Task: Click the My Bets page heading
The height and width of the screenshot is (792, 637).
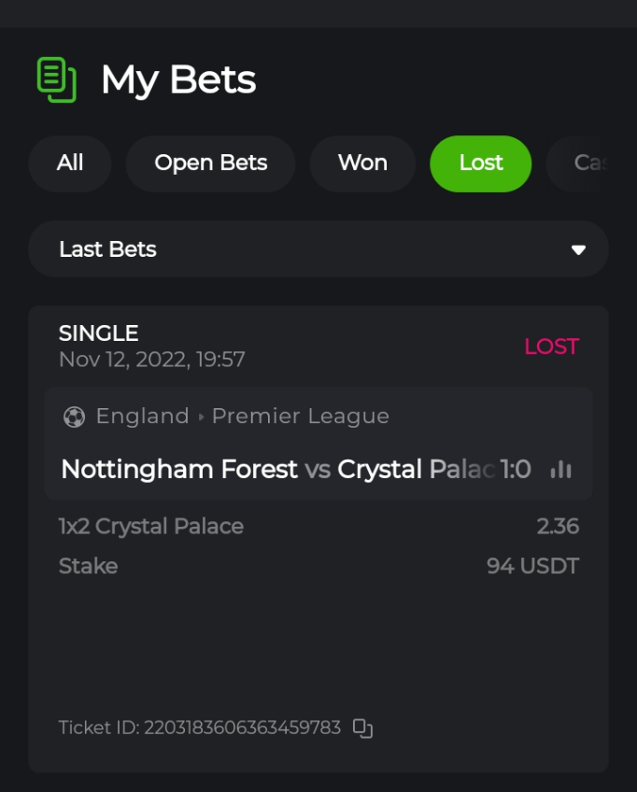Action: click(178, 80)
